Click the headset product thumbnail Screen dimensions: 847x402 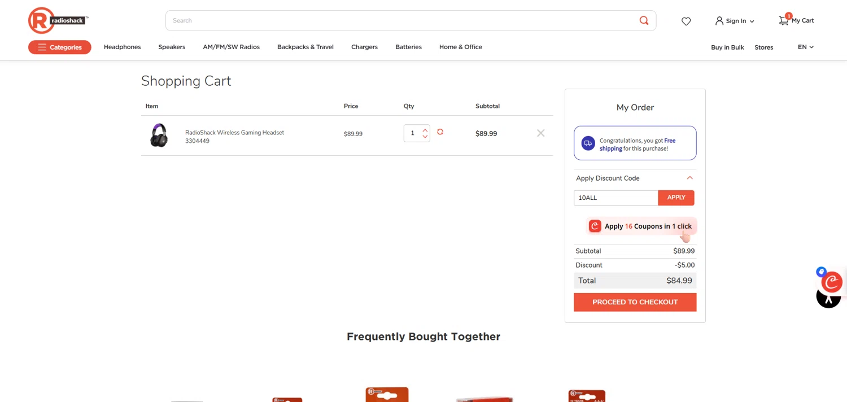tap(159, 135)
